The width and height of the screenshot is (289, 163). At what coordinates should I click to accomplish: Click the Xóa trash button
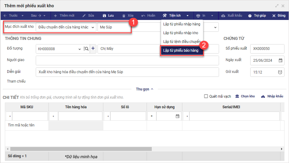pyautogui.click(x=128, y=16)
